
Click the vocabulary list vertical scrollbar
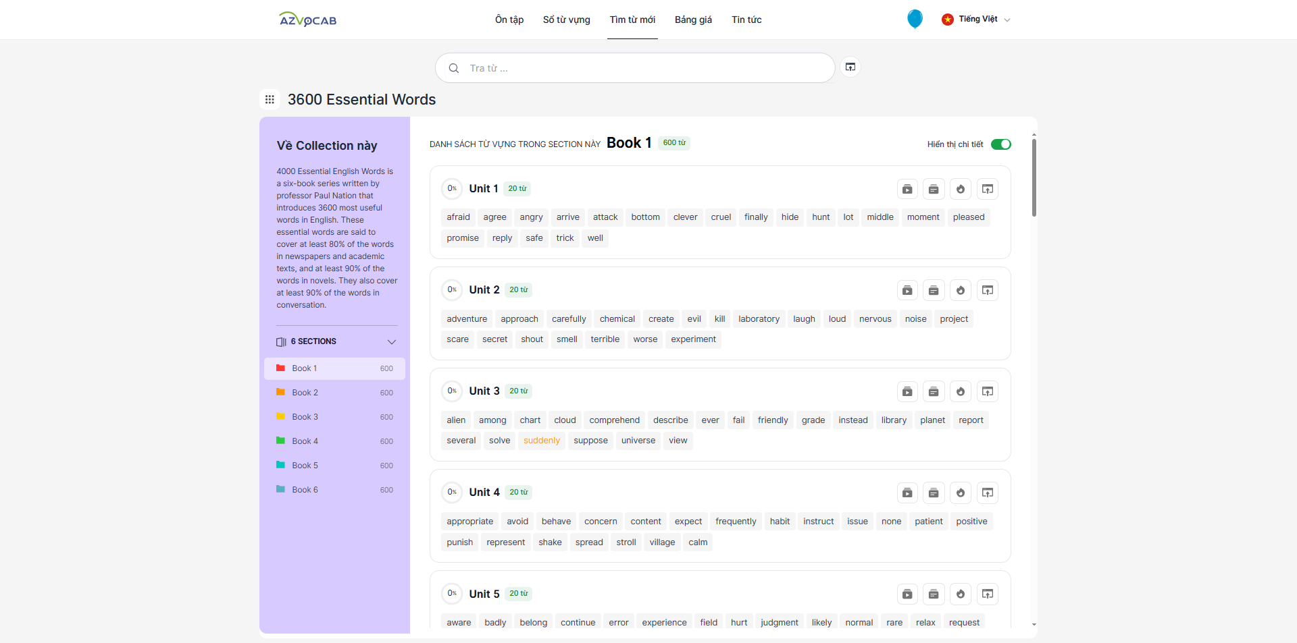[x=1034, y=177]
